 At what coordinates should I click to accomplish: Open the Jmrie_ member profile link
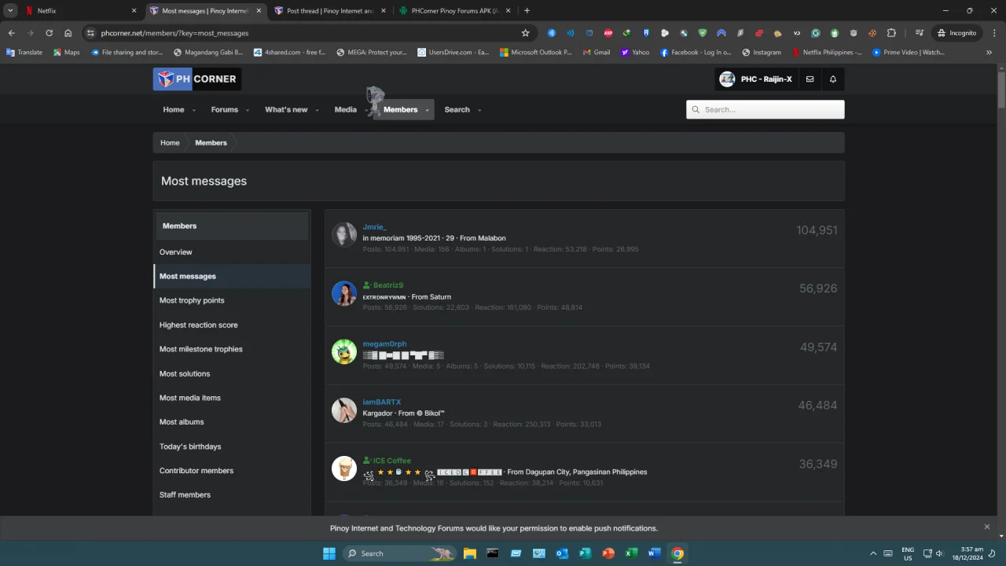click(374, 226)
